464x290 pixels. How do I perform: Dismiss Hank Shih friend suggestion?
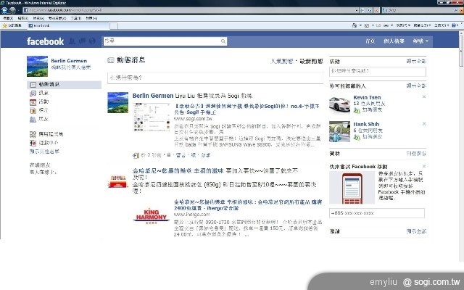point(424,123)
